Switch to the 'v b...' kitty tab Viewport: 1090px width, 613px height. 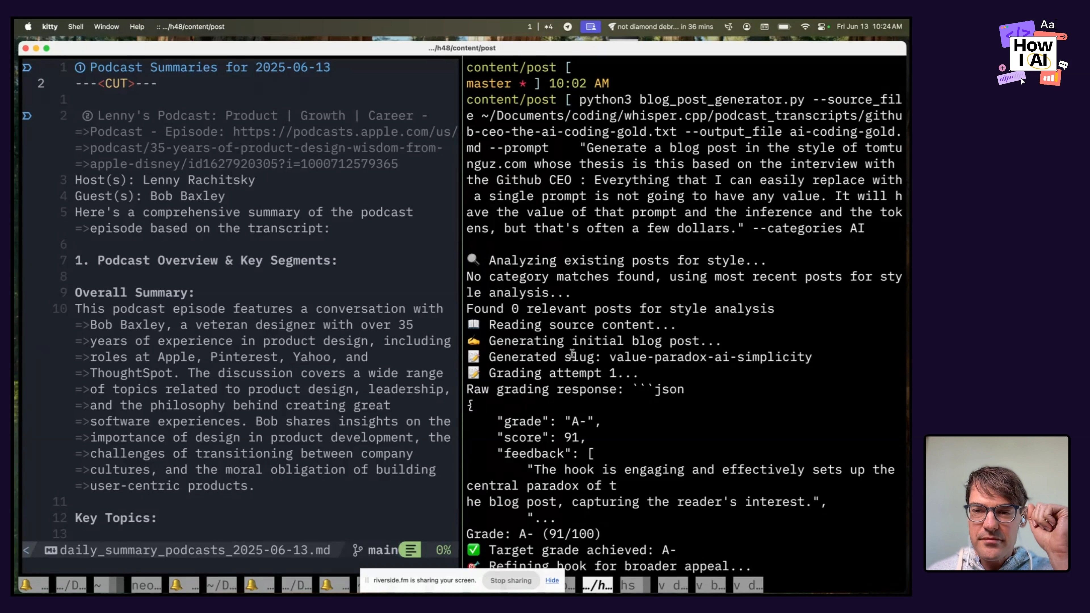(x=711, y=585)
